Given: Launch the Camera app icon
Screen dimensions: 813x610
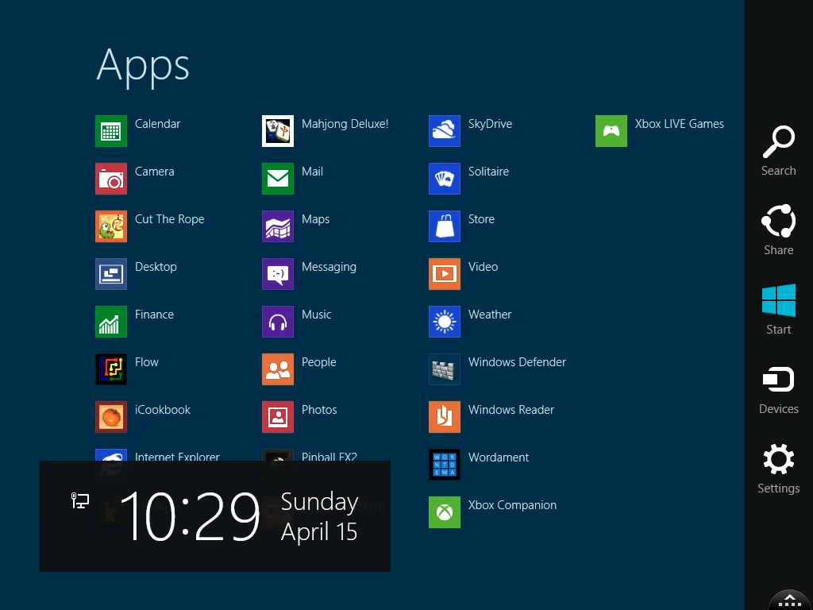Looking at the screenshot, I should pos(111,179).
